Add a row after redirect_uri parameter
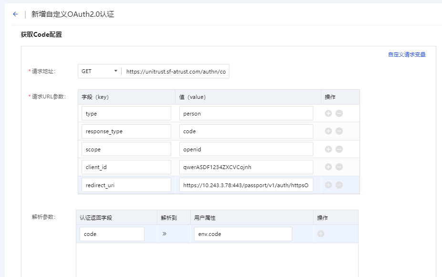The height and width of the screenshot is (277, 442). [329, 185]
